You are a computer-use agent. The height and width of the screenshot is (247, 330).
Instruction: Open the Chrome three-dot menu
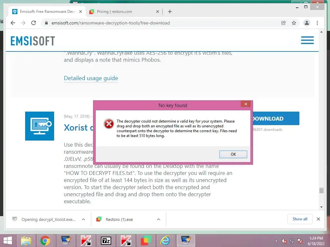[x=317, y=23]
